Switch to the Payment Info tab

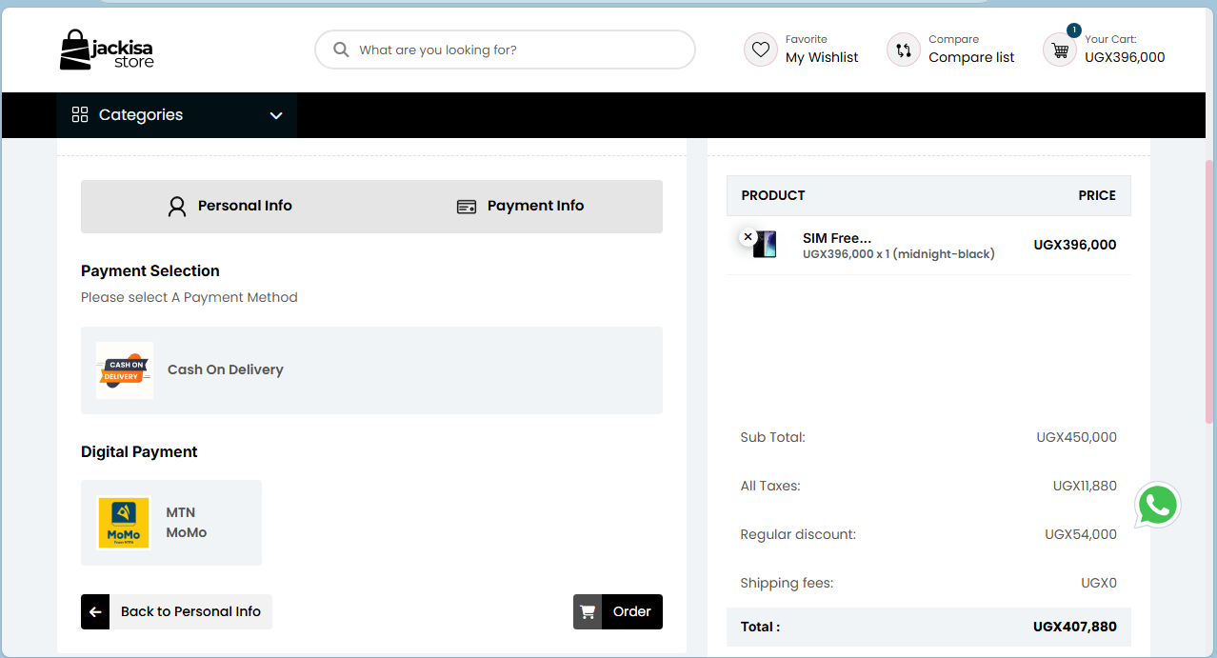(x=520, y=206)
